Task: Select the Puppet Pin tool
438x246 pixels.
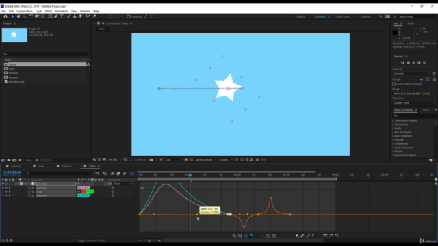Action: tap(94, 16)
